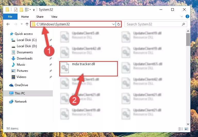
Task: Click the pin icon next to Music
Action: [x=50, y=65]
